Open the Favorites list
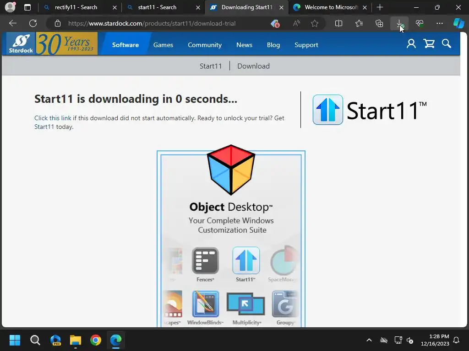Image resolution: width=469 pixels, height=351 pixels. pos(359,23)
